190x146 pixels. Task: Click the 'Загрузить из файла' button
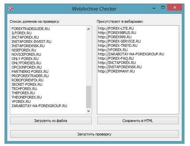51,121
